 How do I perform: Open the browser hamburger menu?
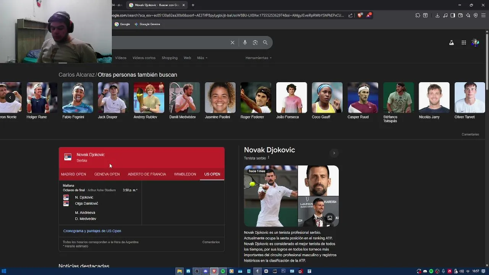[x=484, y=15]
